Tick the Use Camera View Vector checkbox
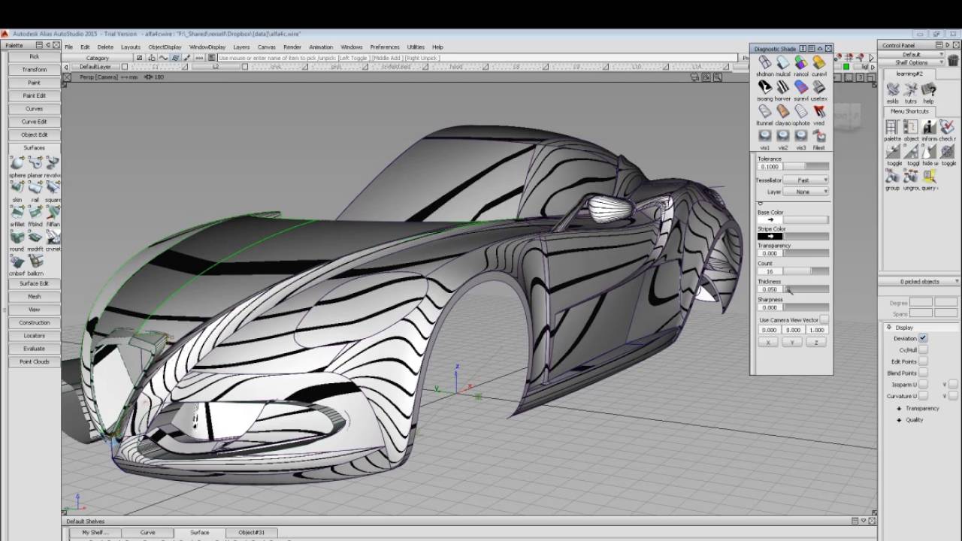The image size is (962, 541). [824, 320]
